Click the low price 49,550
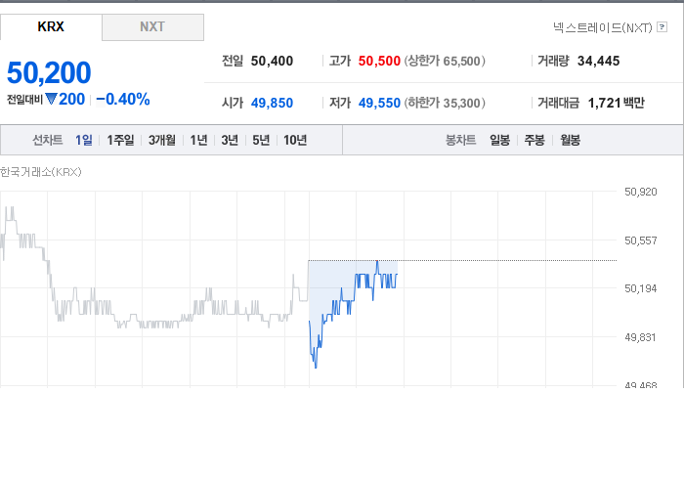684x479 pixels. pos(379,103)
